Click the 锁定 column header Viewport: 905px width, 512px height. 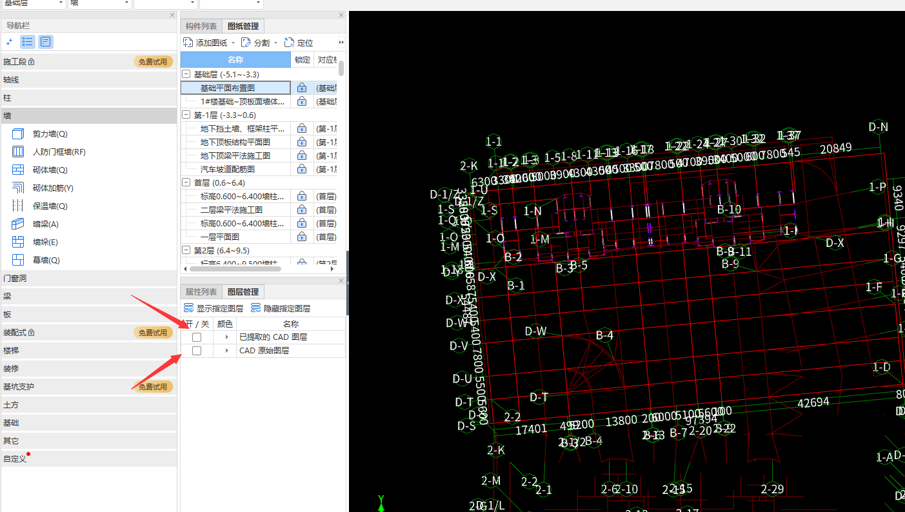[x=303, y=60]
